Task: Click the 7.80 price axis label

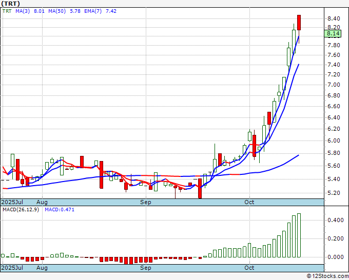Action: pyautogui.click(x=334, y=45)
